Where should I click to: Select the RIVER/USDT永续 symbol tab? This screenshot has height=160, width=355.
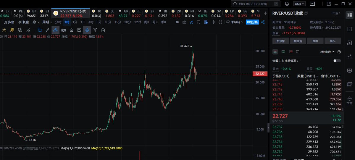pyautogui.click(x=71, y=13)
